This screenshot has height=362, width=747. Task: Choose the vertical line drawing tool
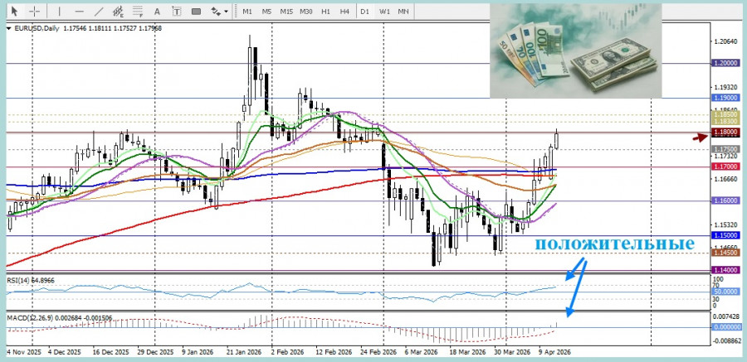click(x=59, y=12)
